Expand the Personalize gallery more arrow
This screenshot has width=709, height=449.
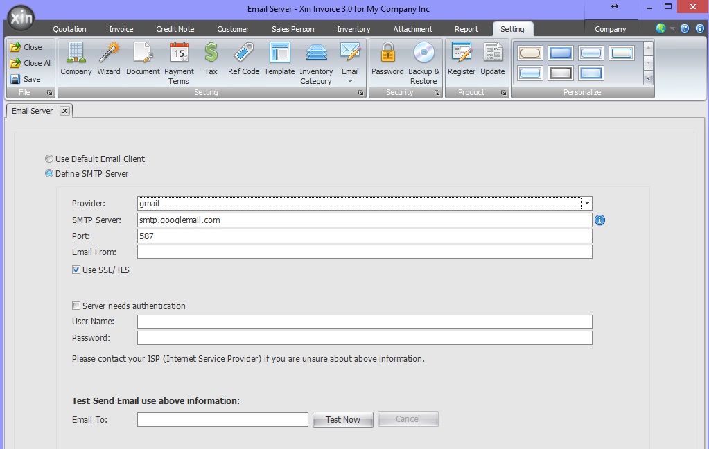click(x=649, y=78)
